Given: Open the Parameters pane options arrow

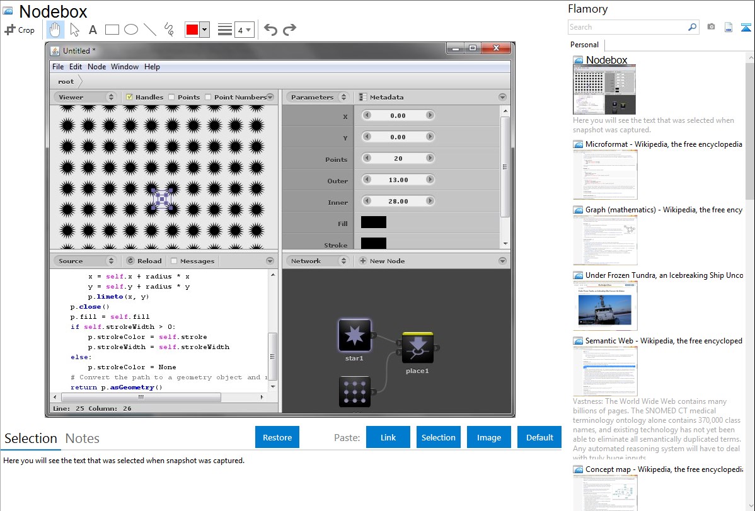Looking at the screenshot, I should click(x=502, y=97).
